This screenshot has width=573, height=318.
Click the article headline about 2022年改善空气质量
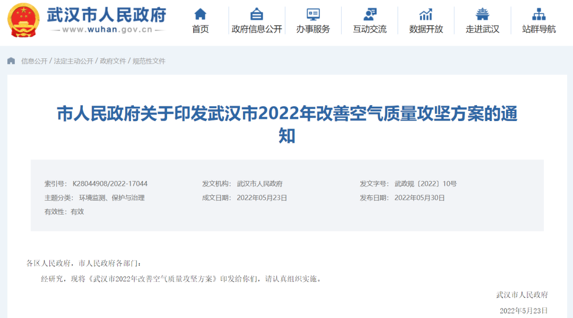[287, 125]
